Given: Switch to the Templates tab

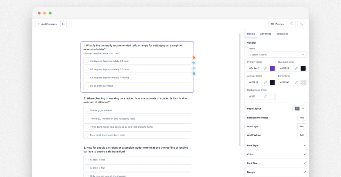Looking at the screenshot, I should pos(282,34).
